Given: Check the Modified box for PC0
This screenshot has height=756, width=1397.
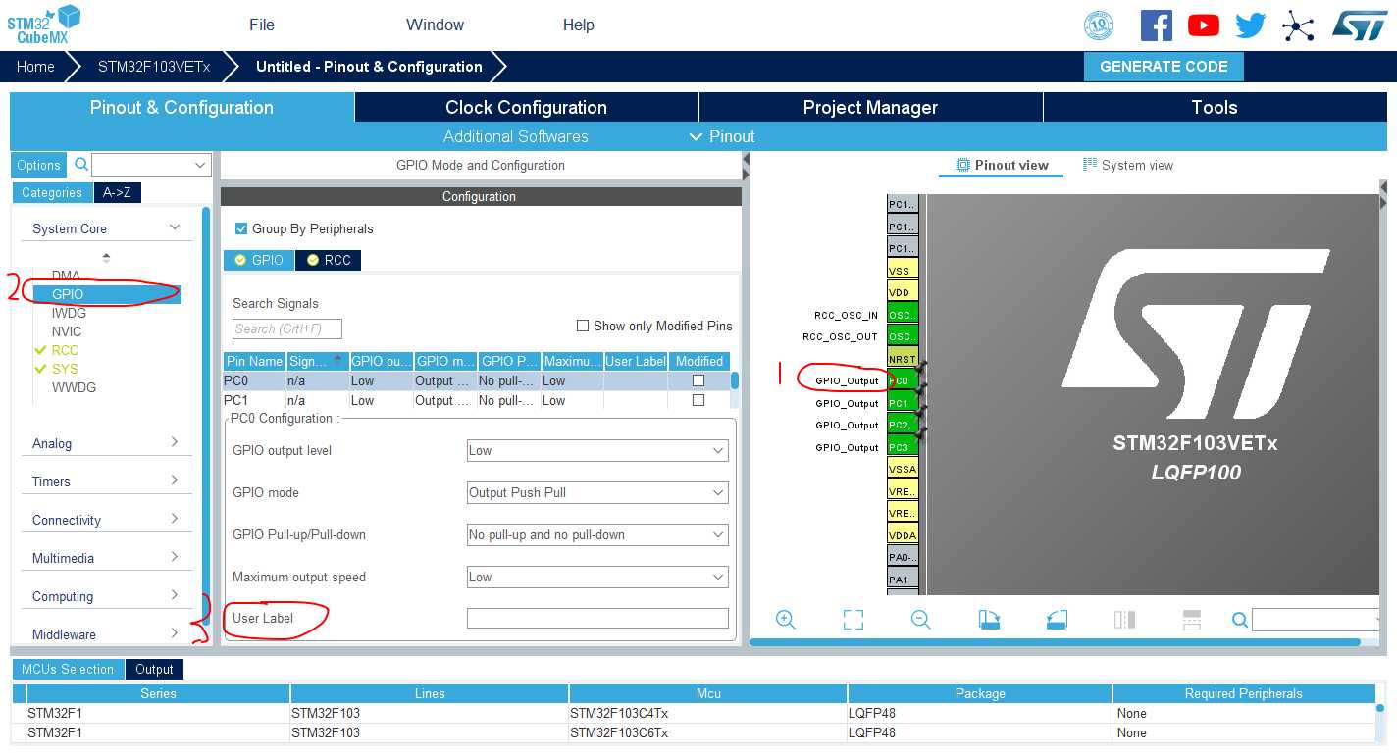Looking at the screenshot, I should click(698, 380).
